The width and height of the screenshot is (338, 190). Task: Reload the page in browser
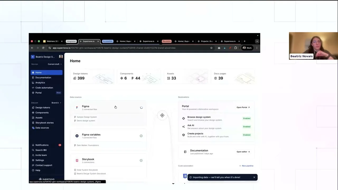[43, 48]
